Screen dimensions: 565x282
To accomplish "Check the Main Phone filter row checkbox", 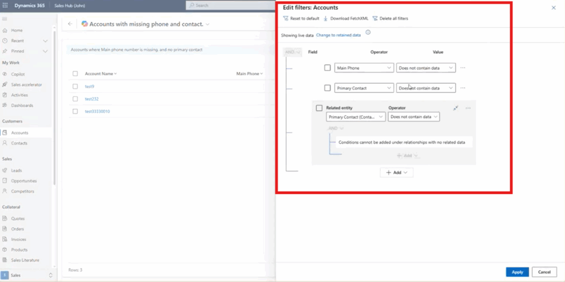I will pyautogui.click(x=327, y=68).
